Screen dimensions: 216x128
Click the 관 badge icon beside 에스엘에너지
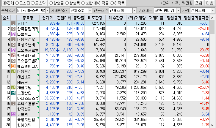(x=13, y=66)
